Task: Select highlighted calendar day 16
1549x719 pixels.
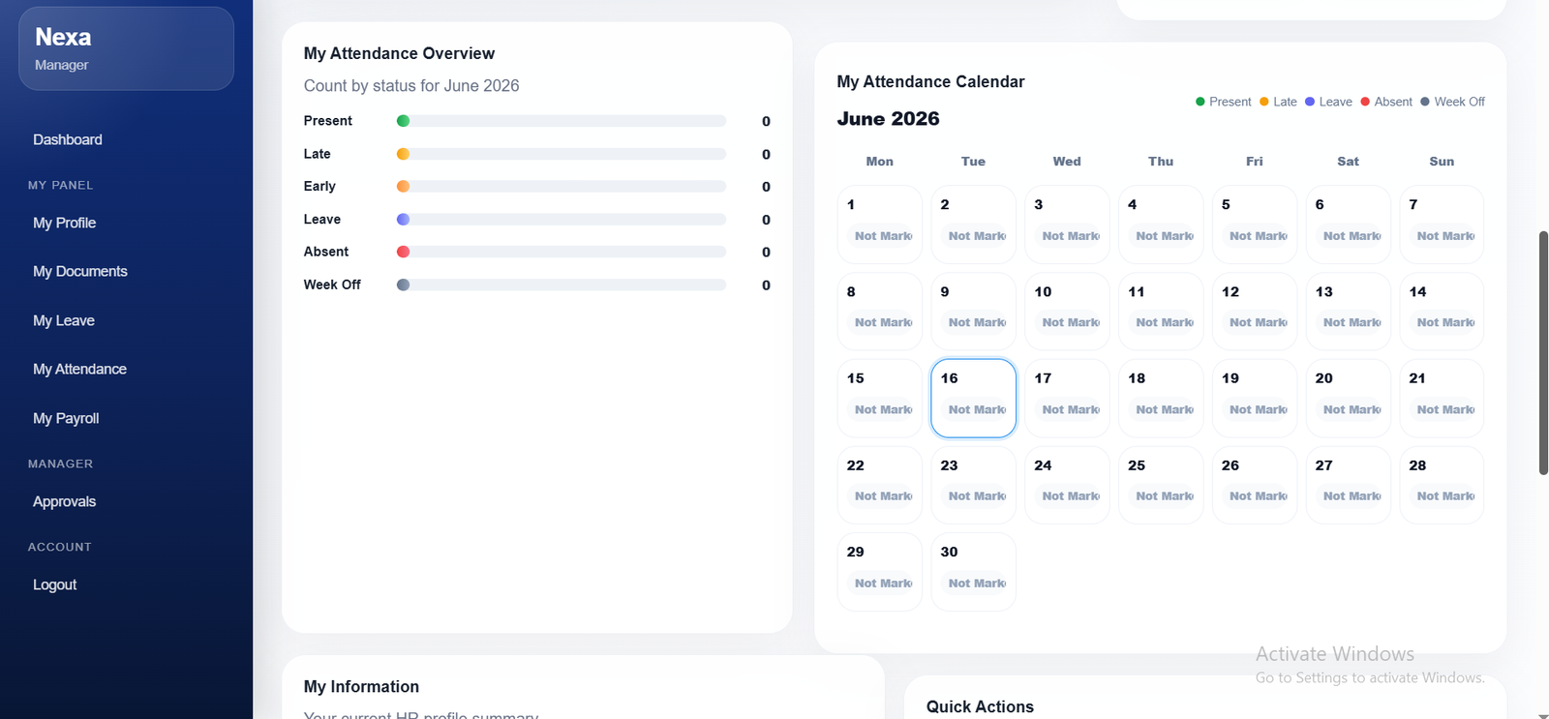Action: 973,398
